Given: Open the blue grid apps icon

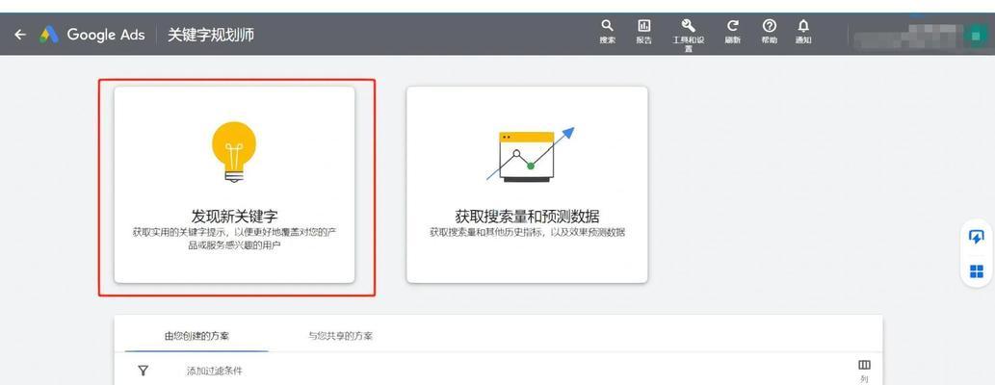Looking at the screenshot, I should click(976, 271).
